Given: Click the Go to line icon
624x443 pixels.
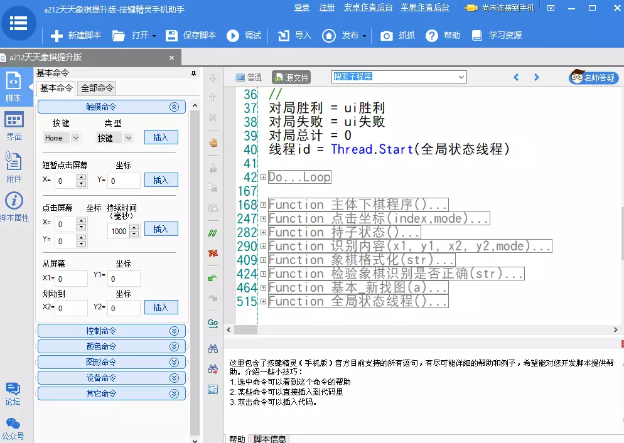Looking at the screenshot, I should 213,323.
